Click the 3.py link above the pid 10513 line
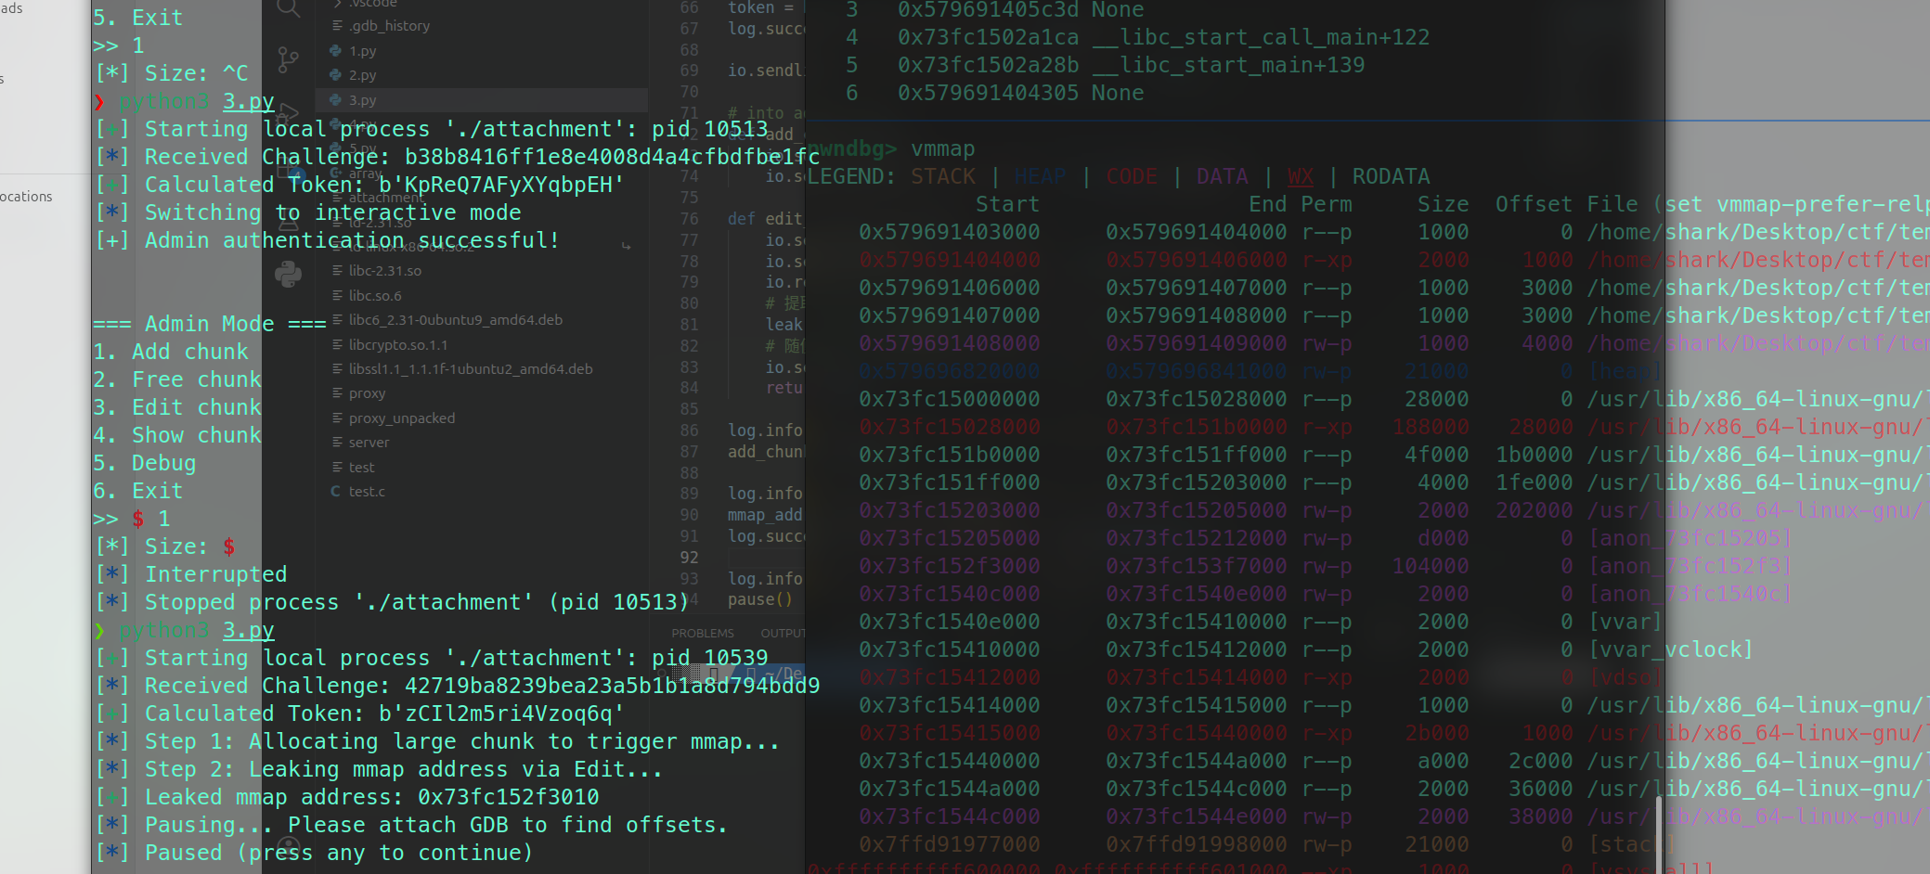This screenshot has height=874, width=1930. (x=248, y=101)
